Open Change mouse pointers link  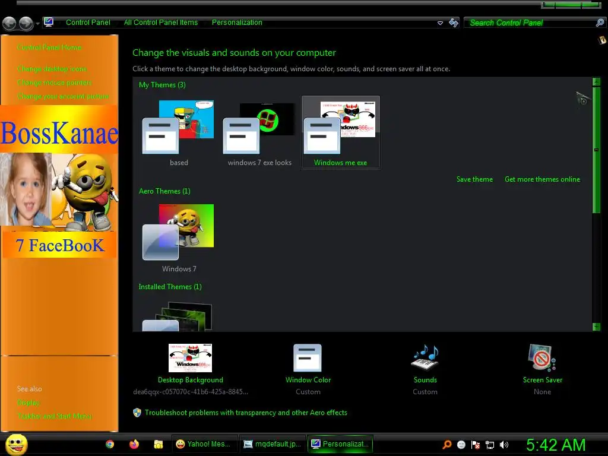[x=54, y=83]
